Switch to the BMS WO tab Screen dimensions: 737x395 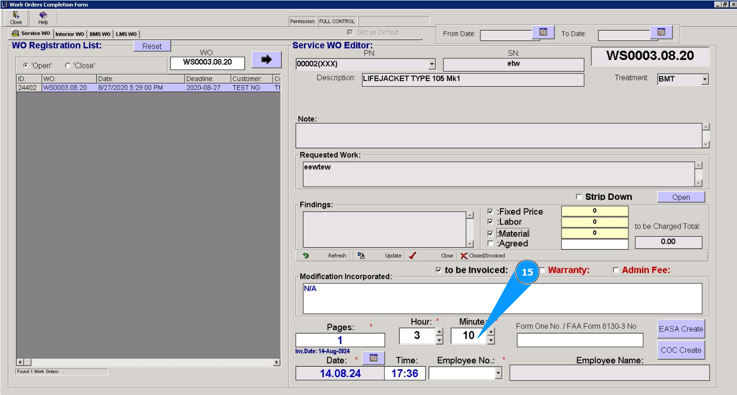(100, 34)
